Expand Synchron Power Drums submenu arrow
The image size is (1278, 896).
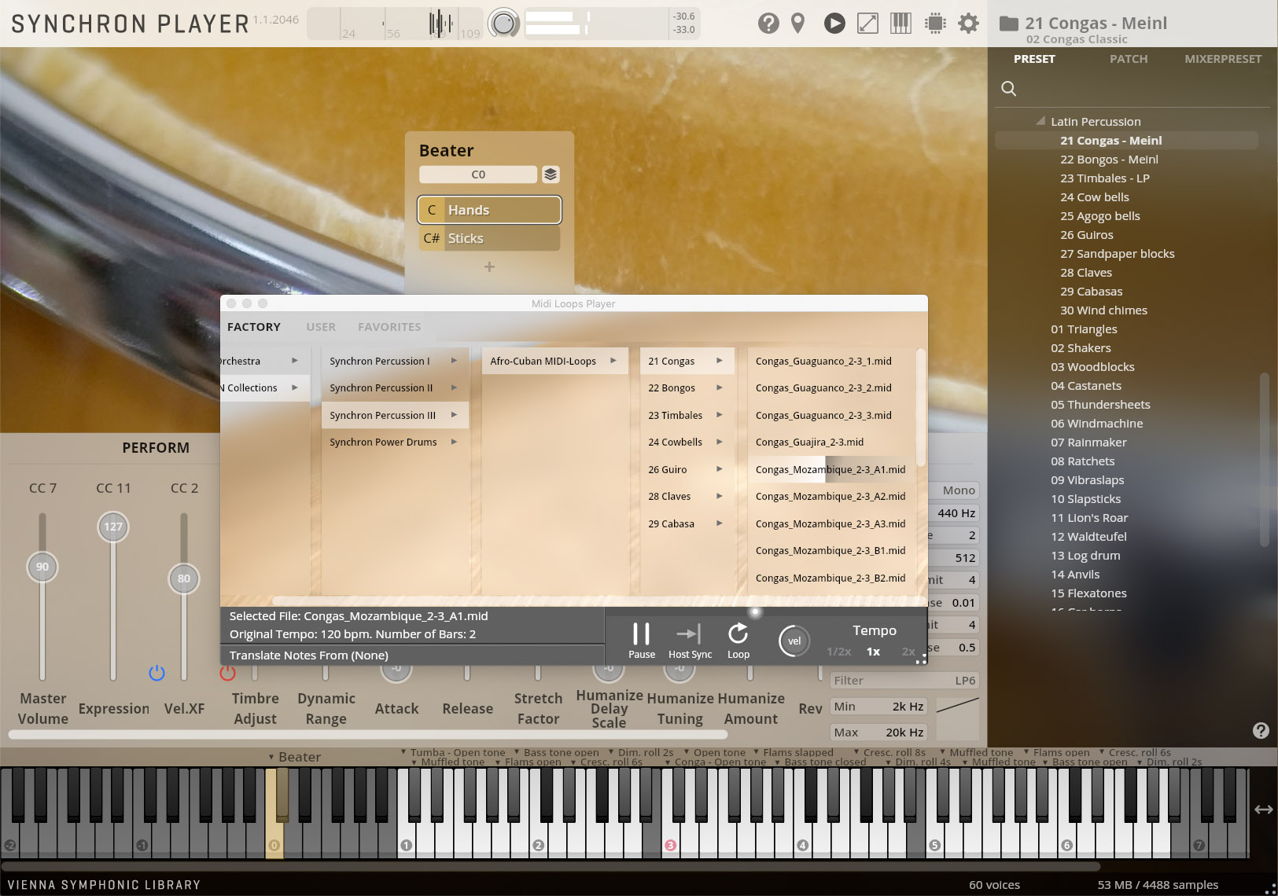454,442
